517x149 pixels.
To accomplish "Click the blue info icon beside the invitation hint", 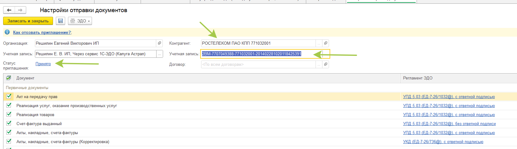I will [x=7, y=32].
